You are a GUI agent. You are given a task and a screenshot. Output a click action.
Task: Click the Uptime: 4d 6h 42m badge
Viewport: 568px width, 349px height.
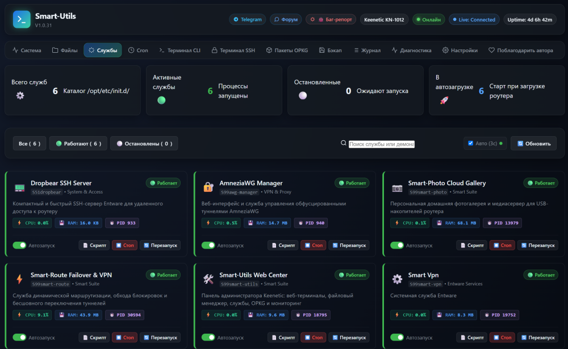[x=529, y=19]
